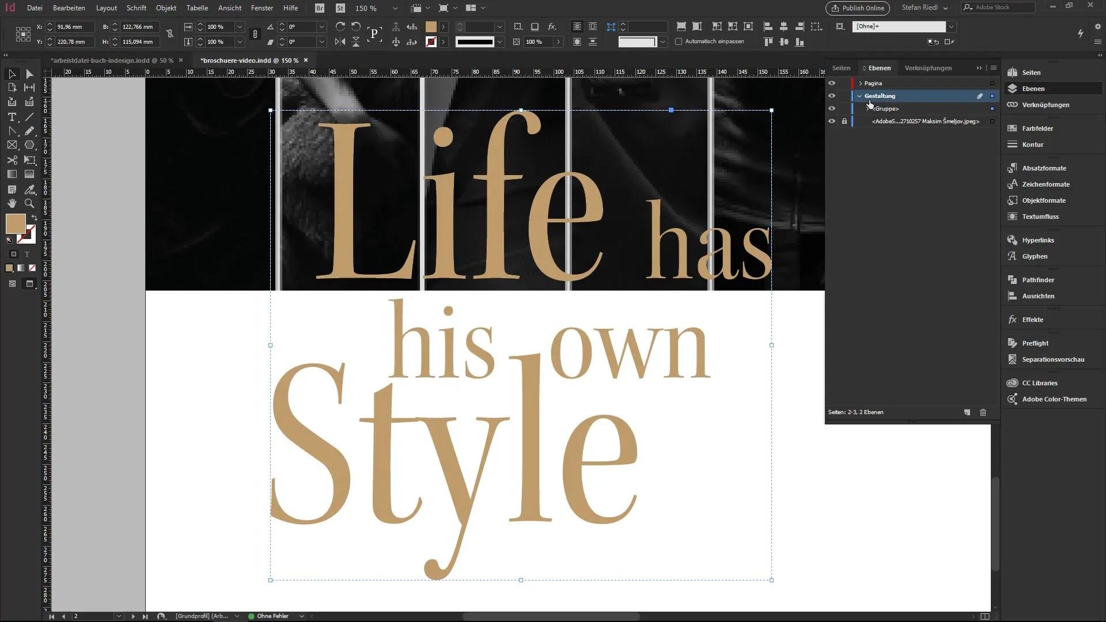This screenshot has height=622, width=1106.
Task: Select the Rectangle Frame tool
Action: pyautogui.click(x=12, y=145)
